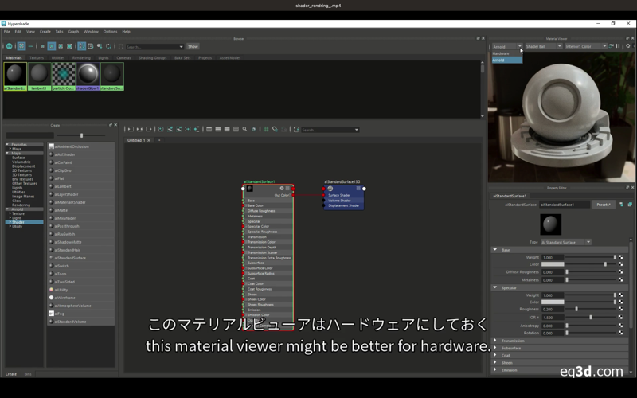Select Hardware in the renderer dropdown list
The width and height of the screenshot is (637, 398).
[502, 53]
